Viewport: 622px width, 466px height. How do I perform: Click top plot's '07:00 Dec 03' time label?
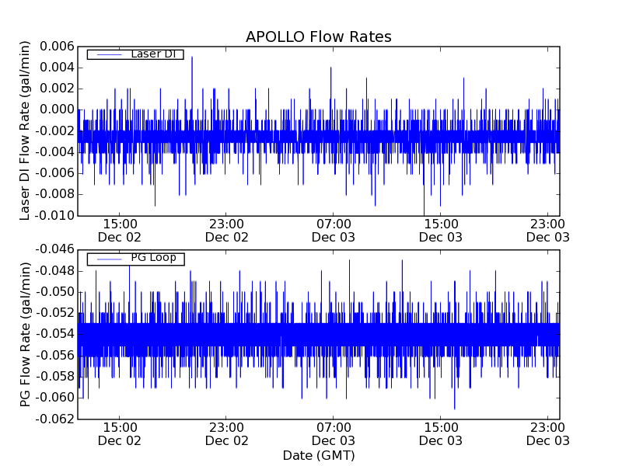334,231
